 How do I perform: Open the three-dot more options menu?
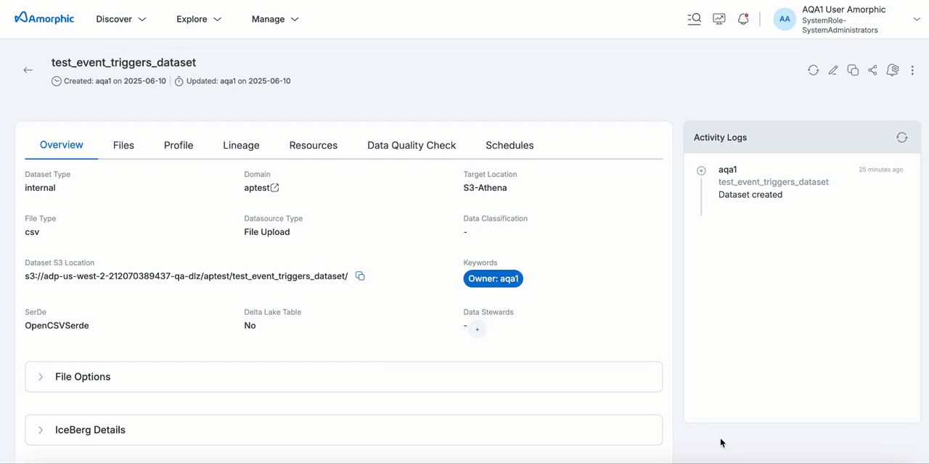[912, 70]
